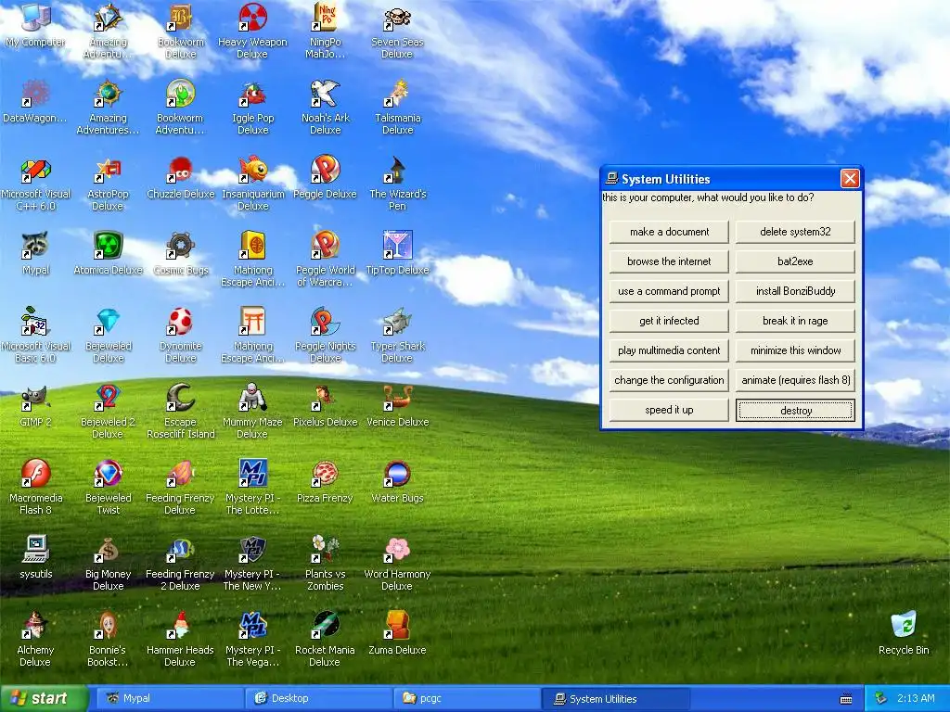The image size is (950, 712).
Task: Click System Utilities taskbar button
Action: 614,699
